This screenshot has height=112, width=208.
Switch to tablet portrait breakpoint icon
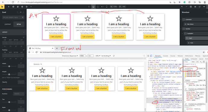pyautogui.click(x=98, y=7)
